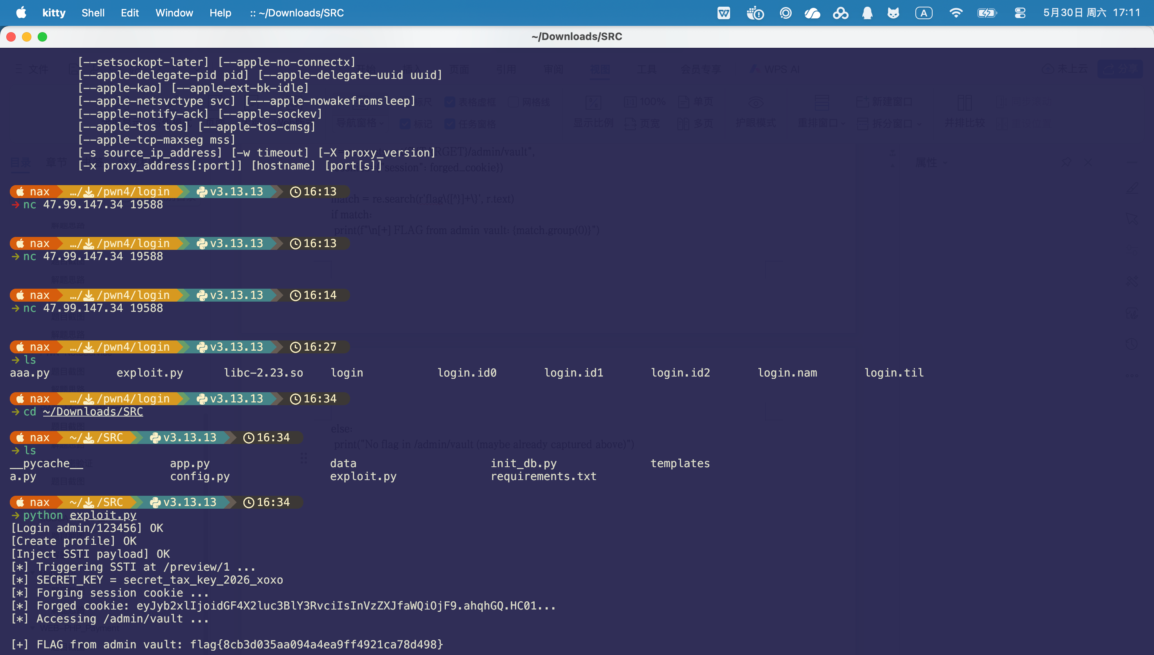Show battery charging status
Image resolution: width=1154 pixels, height=655 pixels.
coord(987,13)
